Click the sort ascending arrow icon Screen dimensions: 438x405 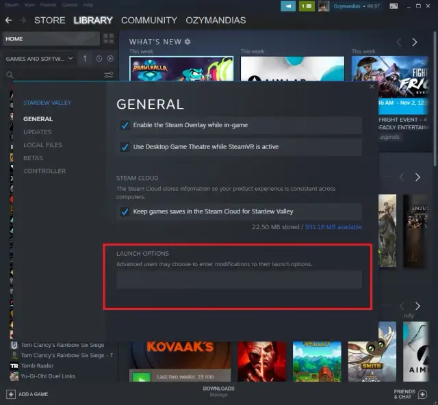pyautogui.click(x=85, y=59)
